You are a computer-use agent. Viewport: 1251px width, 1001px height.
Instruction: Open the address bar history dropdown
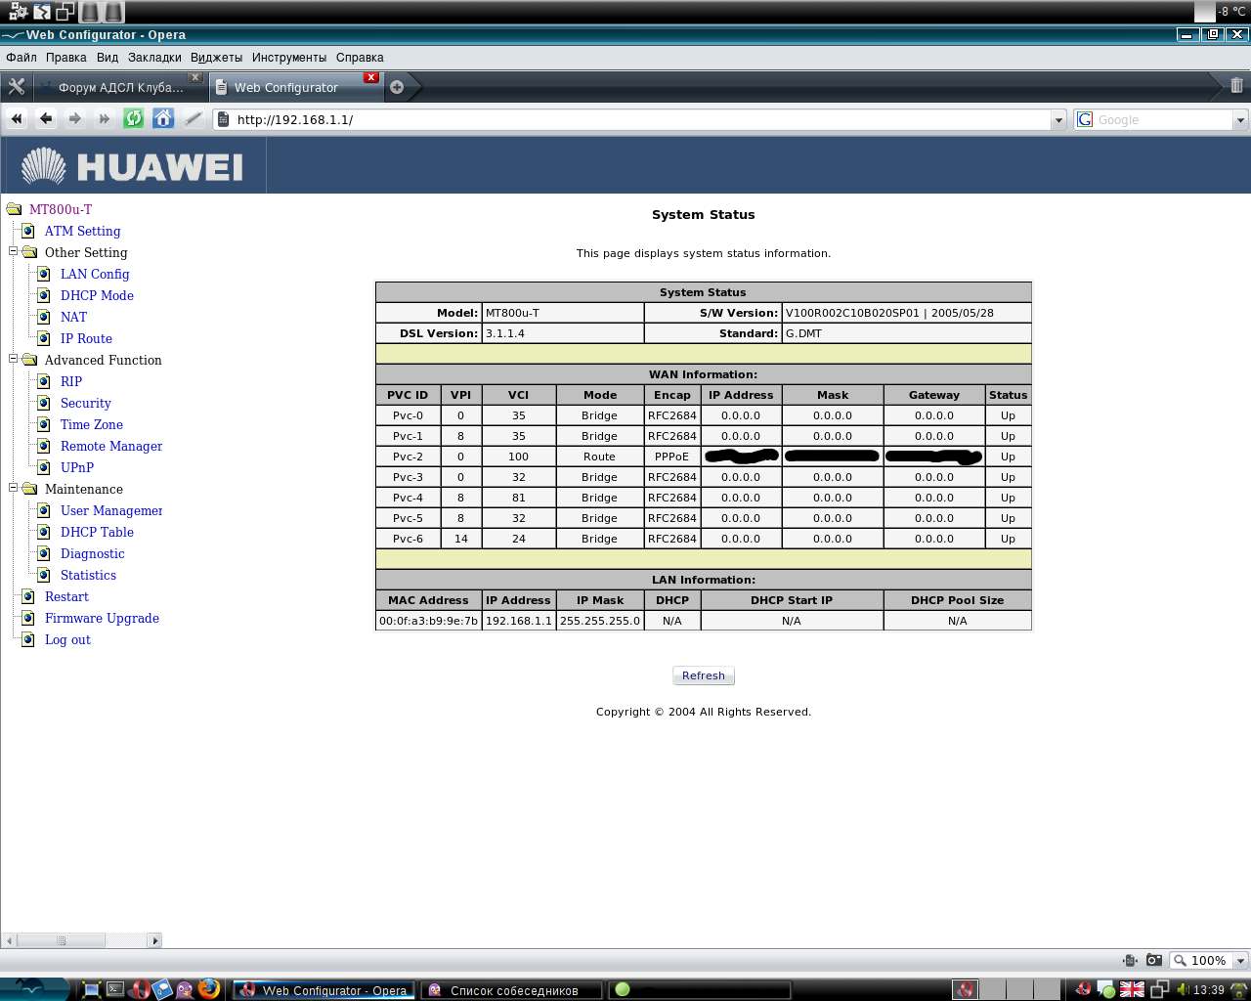point(1058,119)
